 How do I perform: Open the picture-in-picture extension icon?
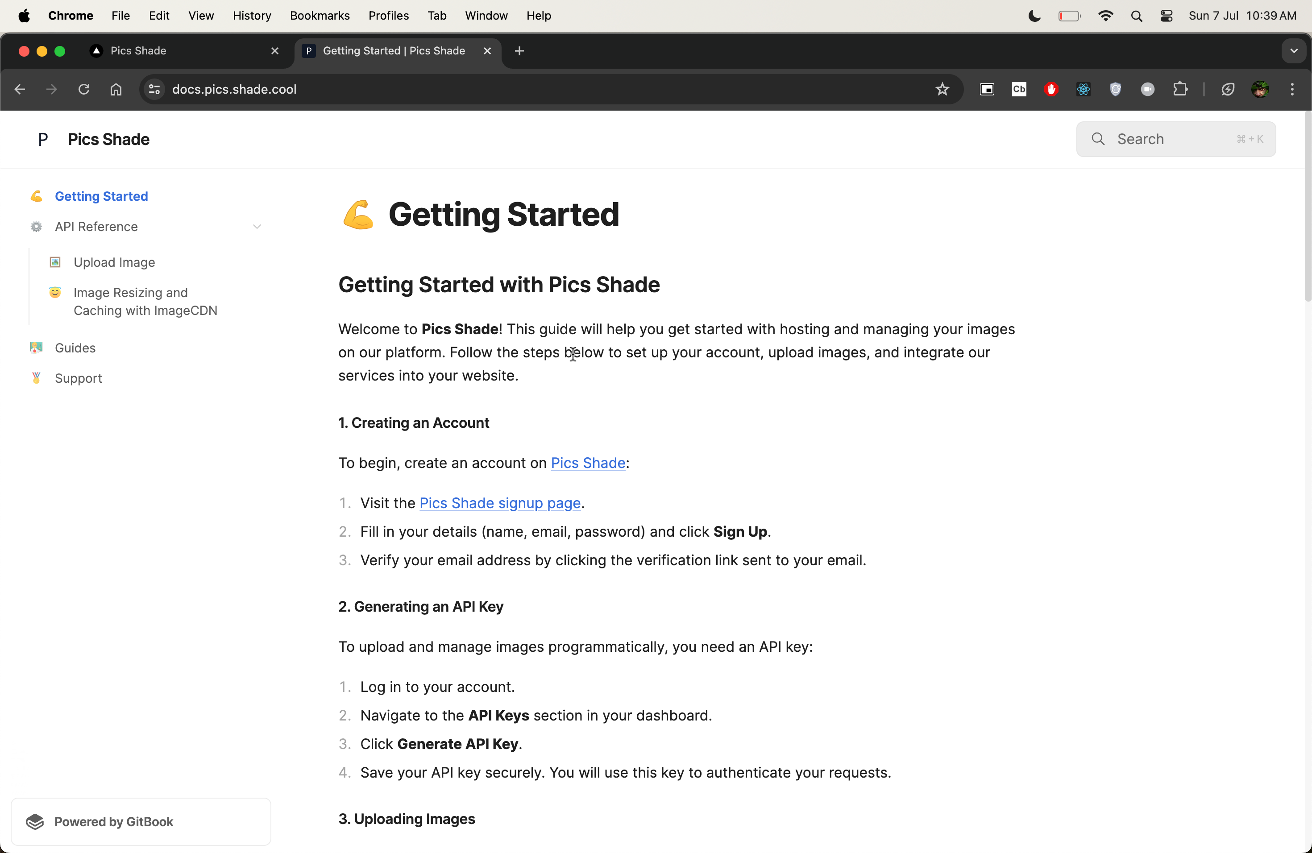tap(987, 89)
